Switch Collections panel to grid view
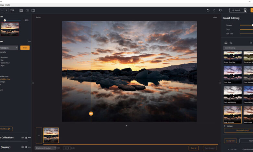 pyautogui.click(x=23, y=137)
